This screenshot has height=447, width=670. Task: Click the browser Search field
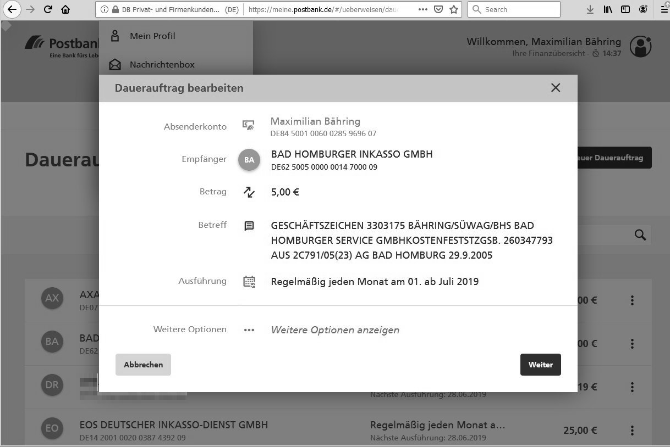coord(514,9)
